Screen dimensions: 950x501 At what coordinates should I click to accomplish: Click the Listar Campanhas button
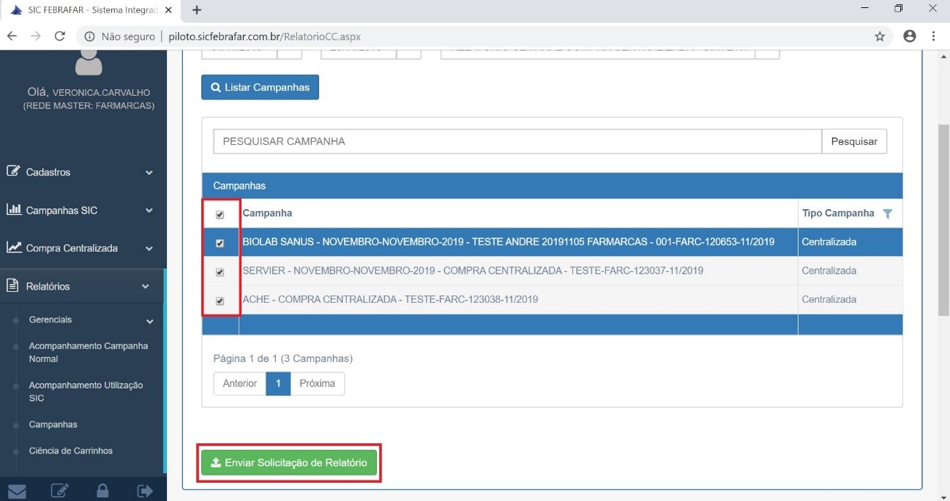[260, 87]
